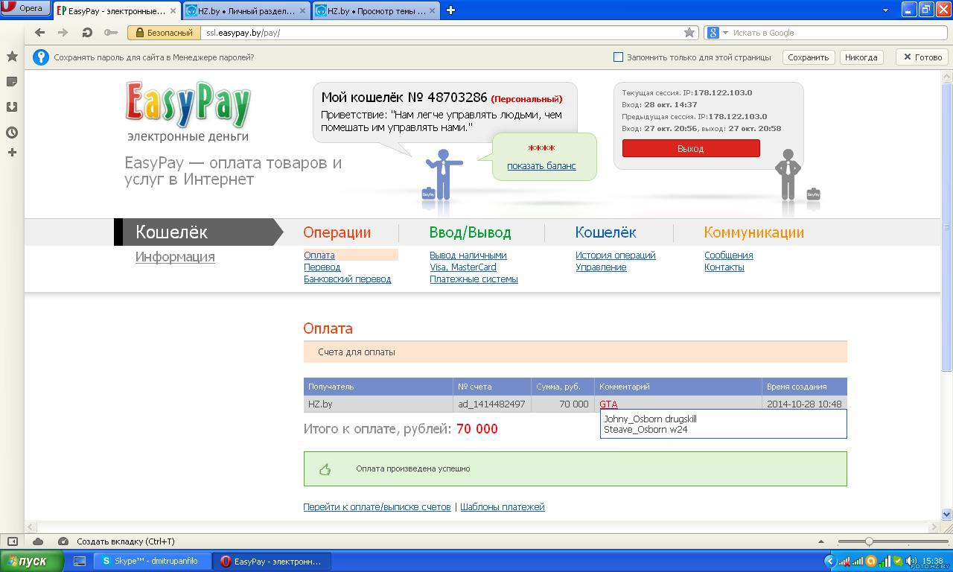This screenshot has width=953, height=572.
Task: Open the Skype taskbar button
Action: pyautogui.click(x=153, y=561)
